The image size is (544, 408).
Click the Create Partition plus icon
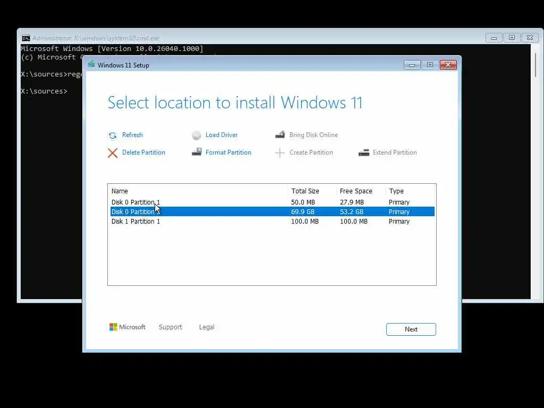(x=279, y=152)
